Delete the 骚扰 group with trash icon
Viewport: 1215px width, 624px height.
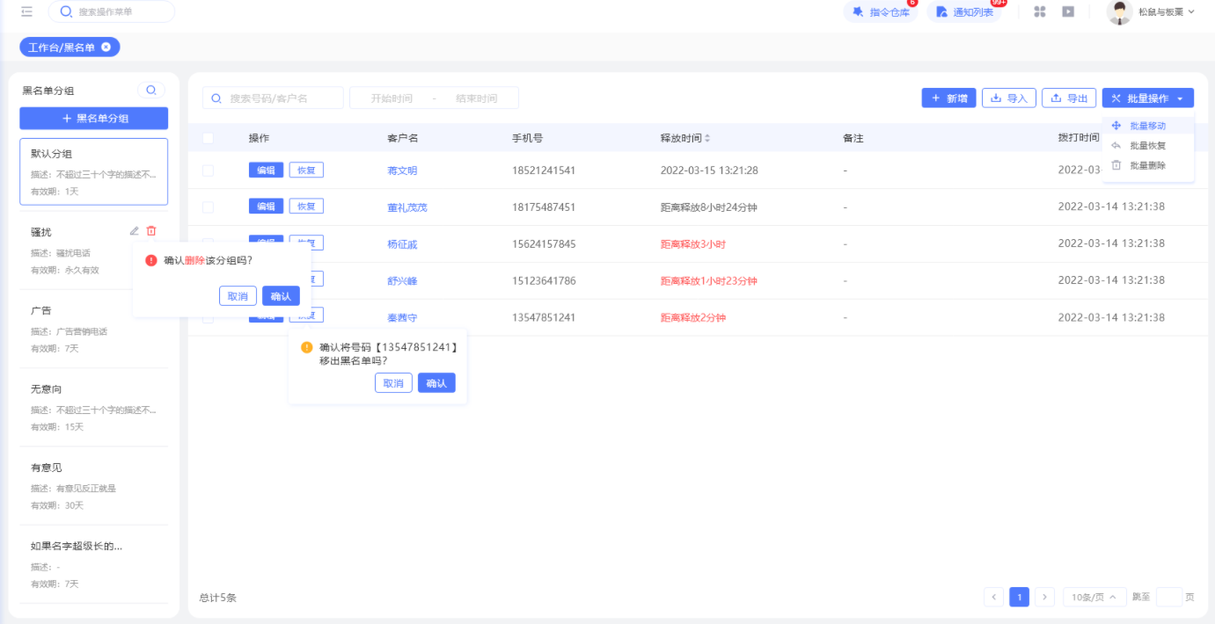pos(151,231)
